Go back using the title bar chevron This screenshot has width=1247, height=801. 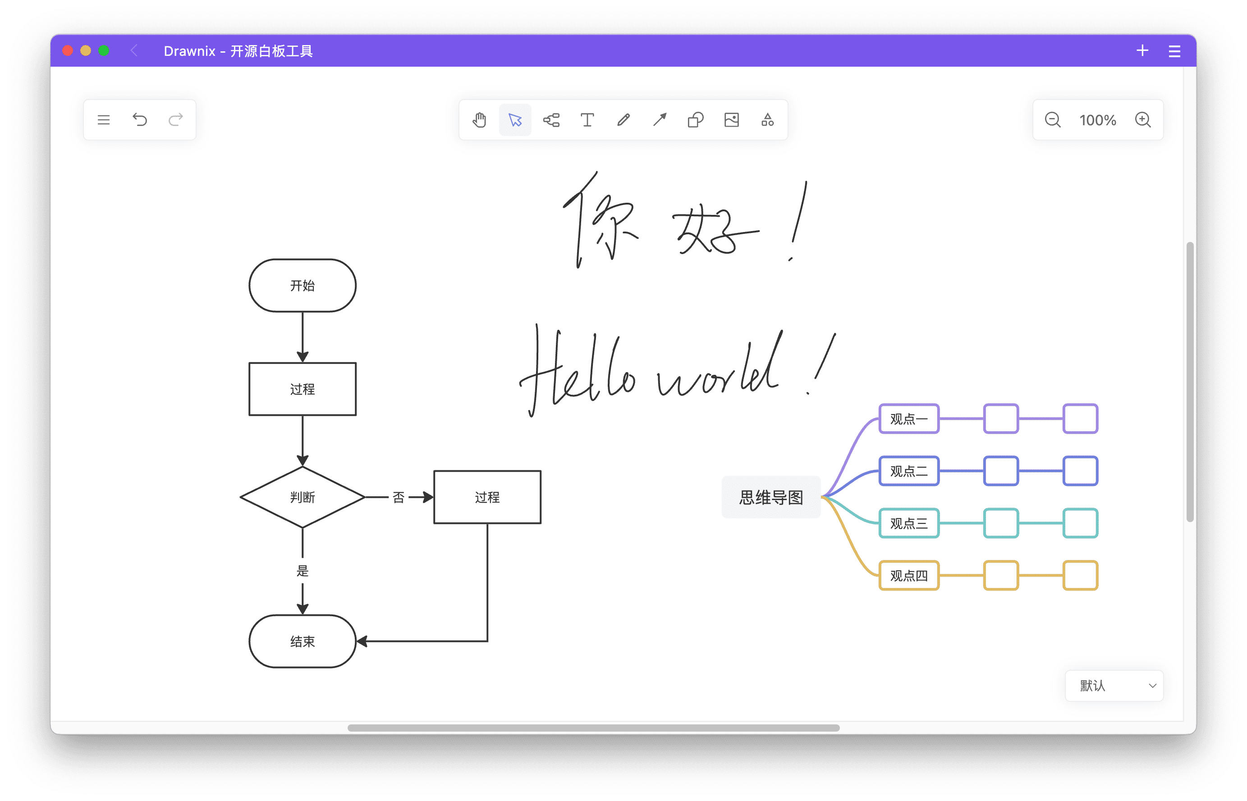point(134,50)
